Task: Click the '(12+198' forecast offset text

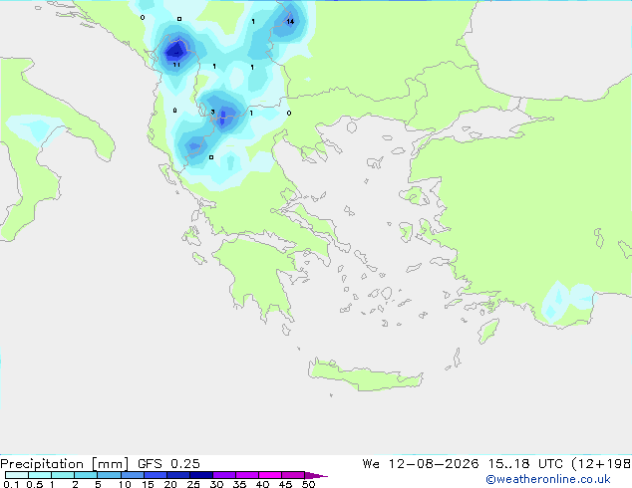Action: pos(601,464)
